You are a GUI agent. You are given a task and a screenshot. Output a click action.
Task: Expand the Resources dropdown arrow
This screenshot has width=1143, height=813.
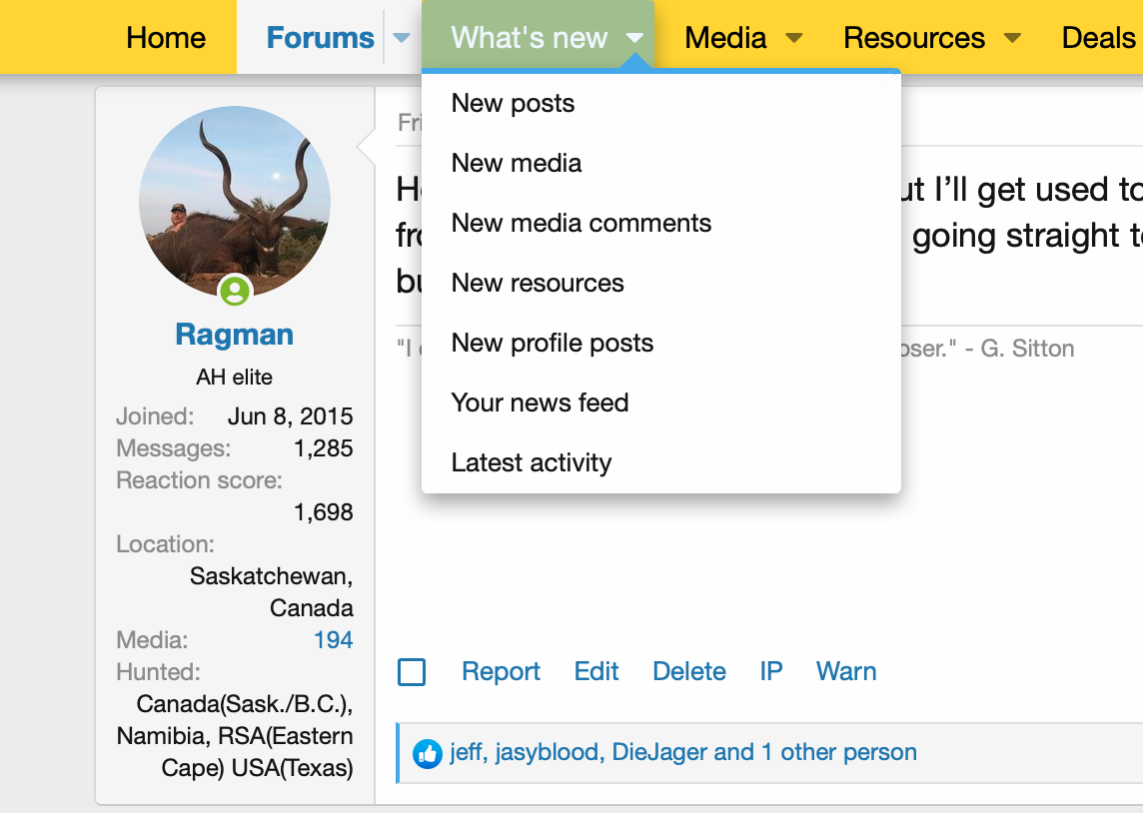(1012, 38)
